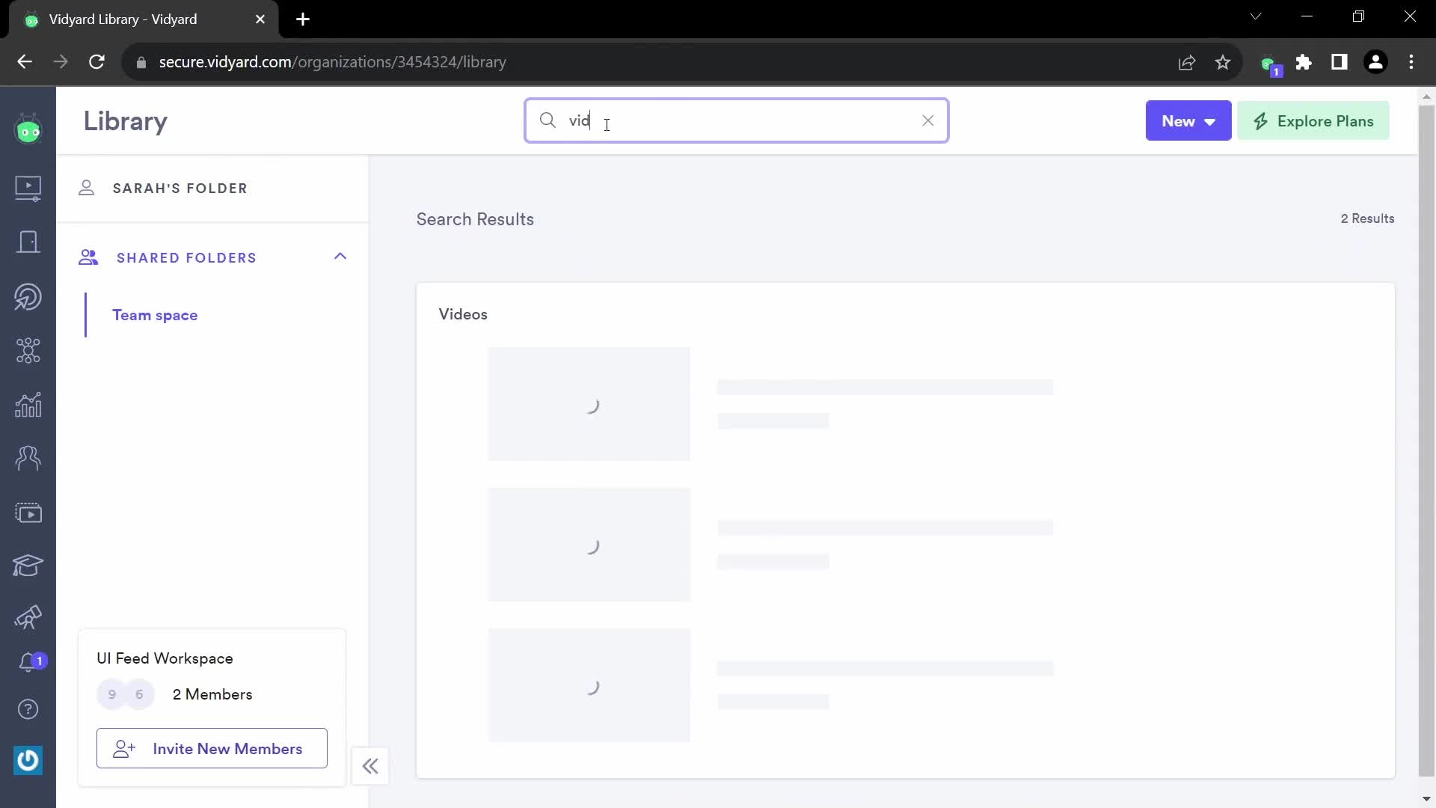Open the Vidyard robot logo home icon

click(28, 129)
